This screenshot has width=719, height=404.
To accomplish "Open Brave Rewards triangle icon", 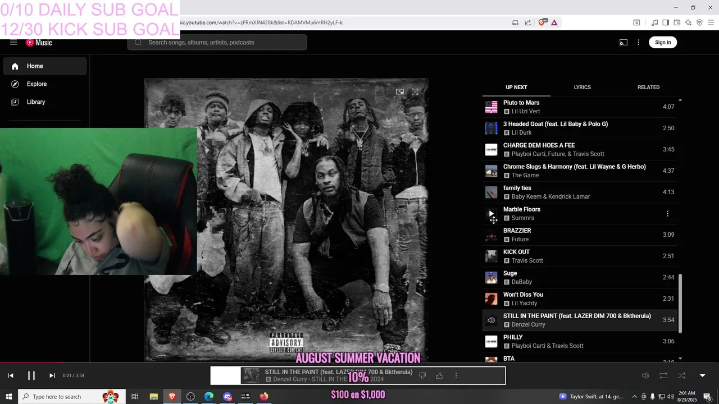I will click(554, 22).
